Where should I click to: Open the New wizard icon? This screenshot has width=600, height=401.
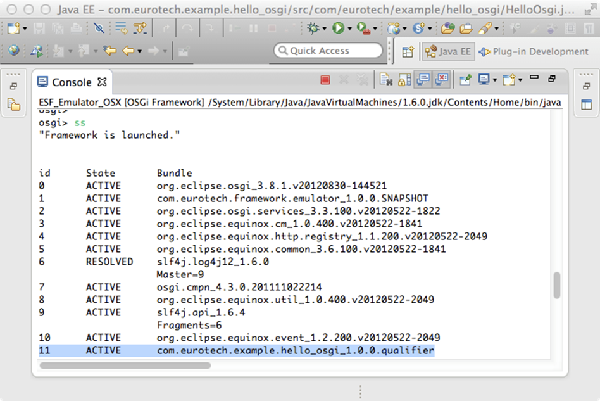[14, 28]
